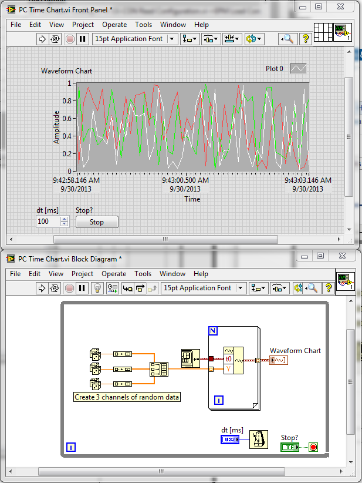Select the bottom Random Number dice node
362x483 pixels.
pyautogui.click(x=95, y=384)
